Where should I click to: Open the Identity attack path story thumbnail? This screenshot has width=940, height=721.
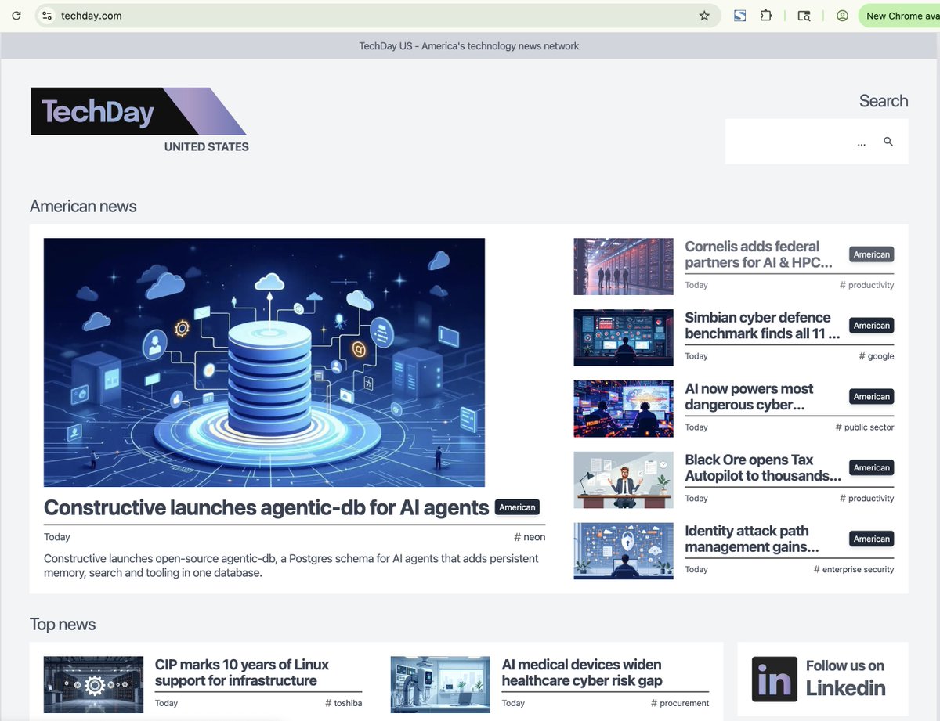coord(624,551)
